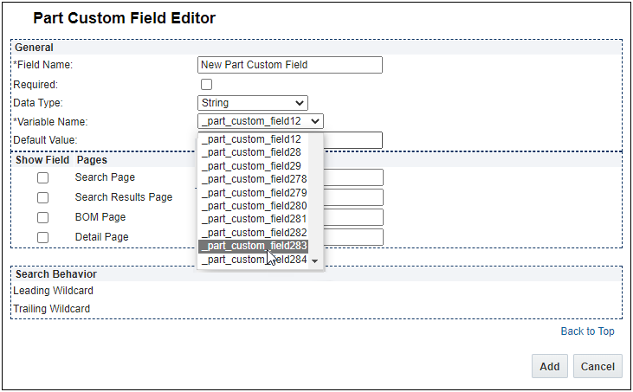
Task: Enable Show Field for Search Page
Action: click(x=42, y=178)
